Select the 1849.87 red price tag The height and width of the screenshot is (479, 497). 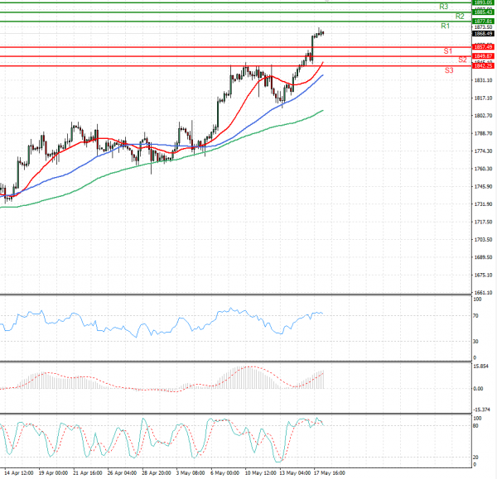click(483, 56)
